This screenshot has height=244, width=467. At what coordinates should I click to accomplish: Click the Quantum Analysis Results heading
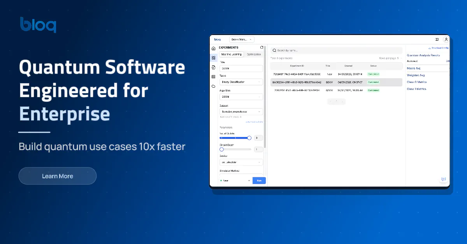point(423,55)
